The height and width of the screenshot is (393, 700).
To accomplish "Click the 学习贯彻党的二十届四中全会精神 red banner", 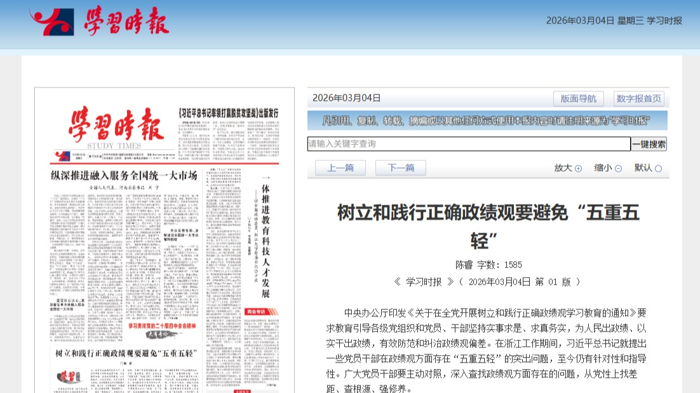I will 164,326.
